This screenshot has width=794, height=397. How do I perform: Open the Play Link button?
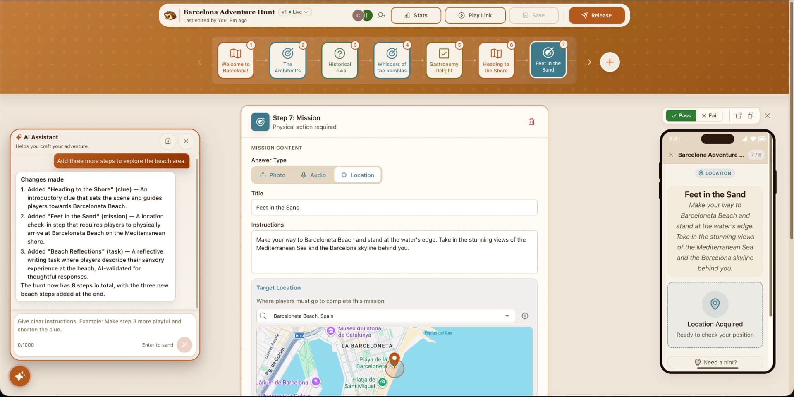[x=475, y=15]
